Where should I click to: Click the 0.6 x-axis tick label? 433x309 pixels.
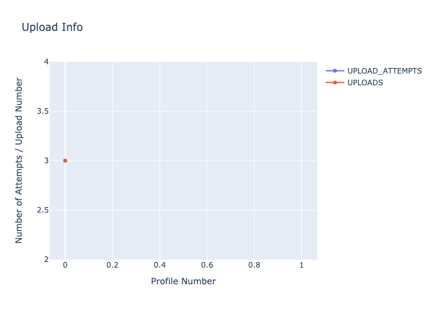click(x=207, y=265)
